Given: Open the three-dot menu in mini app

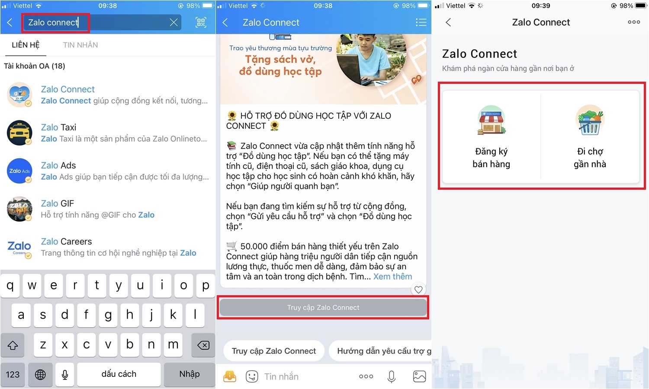Looking at the screenshot, I should click(634, 22).
